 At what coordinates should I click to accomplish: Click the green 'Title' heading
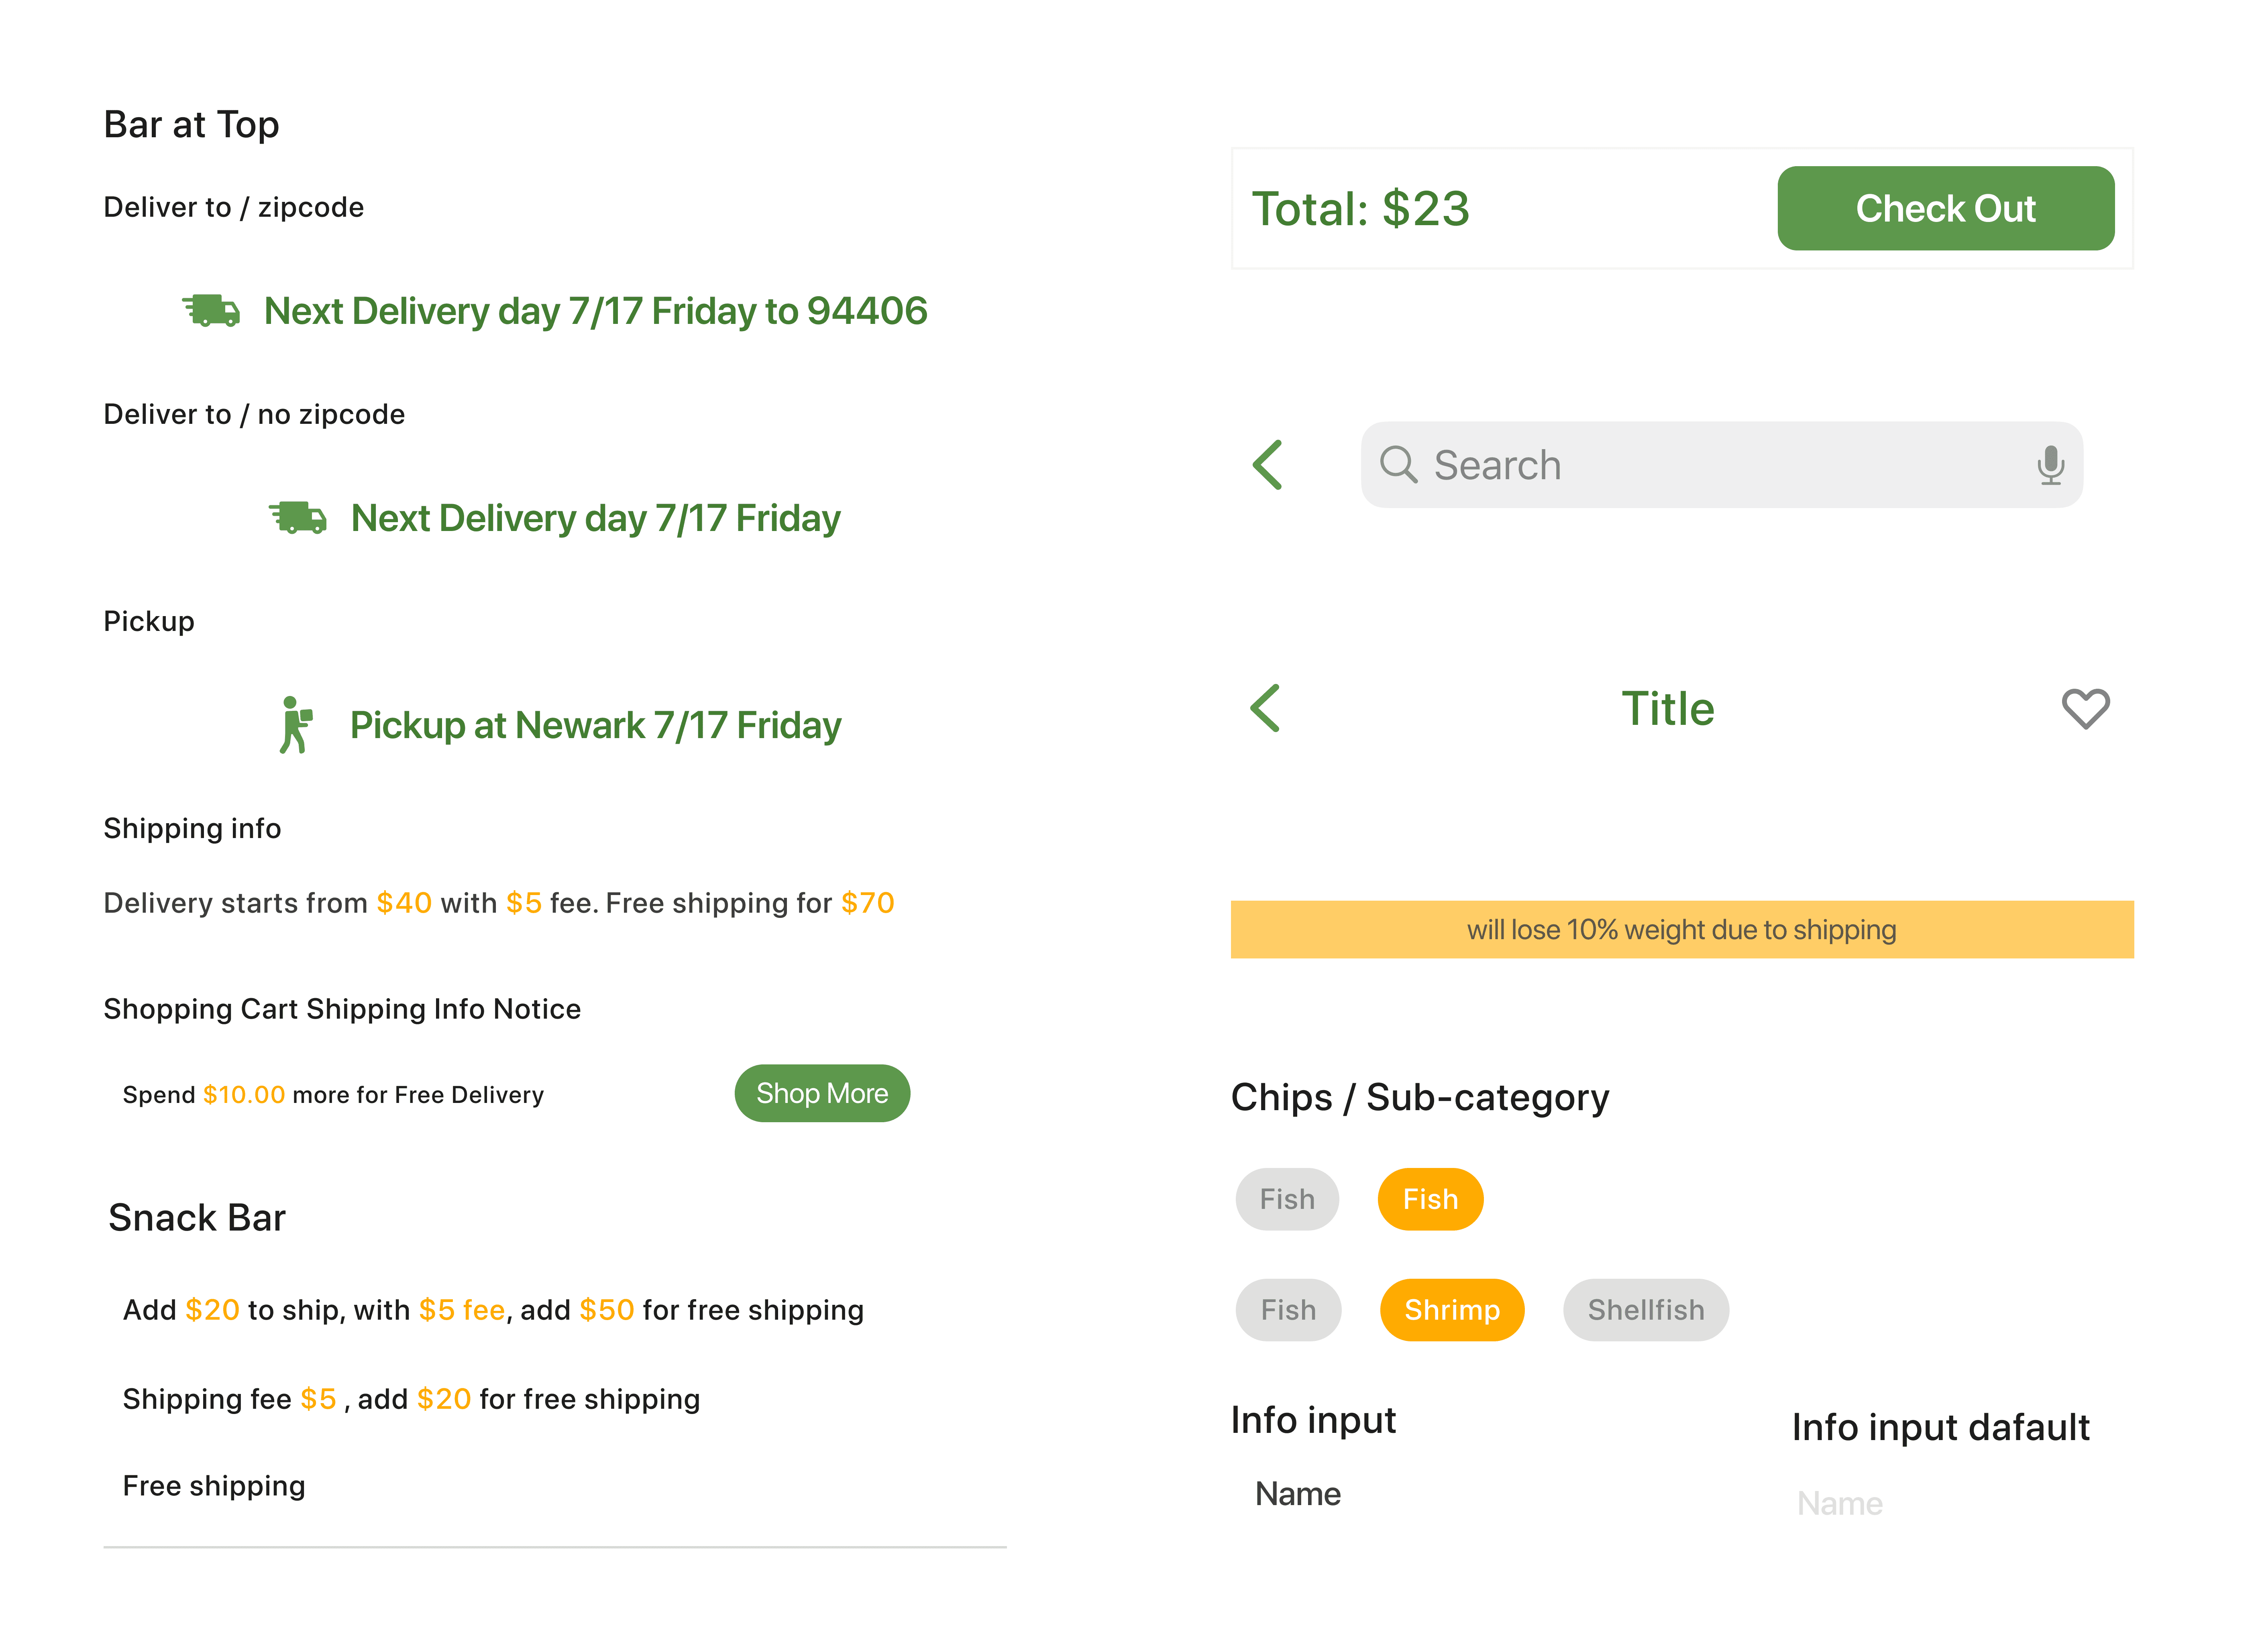click(1668, 708)
